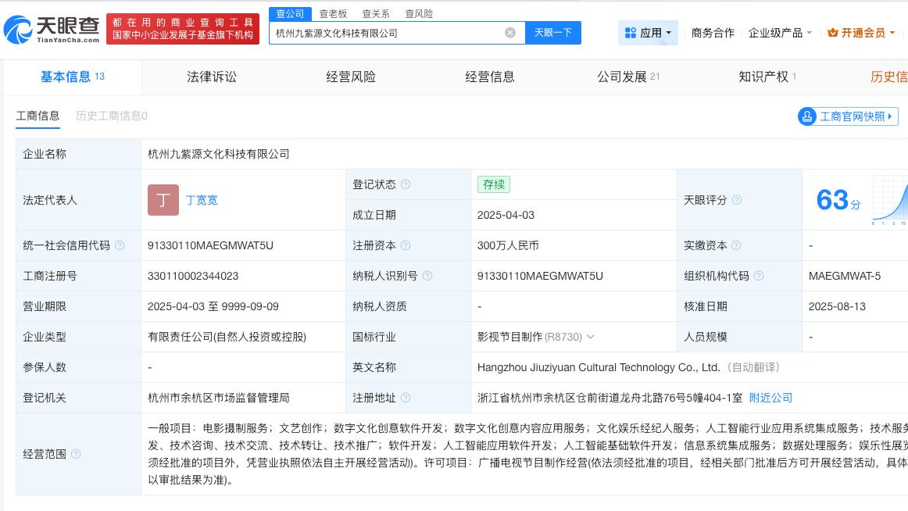Expand the 影视节目制作(R8730) industry chevron
This screenshot has height=511, width=908.
592,336
